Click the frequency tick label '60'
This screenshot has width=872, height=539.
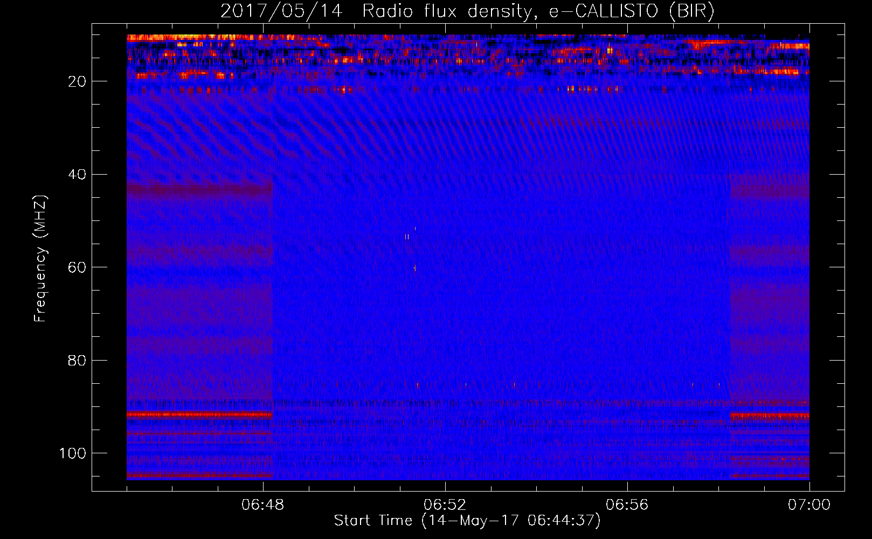pos(78,267)
